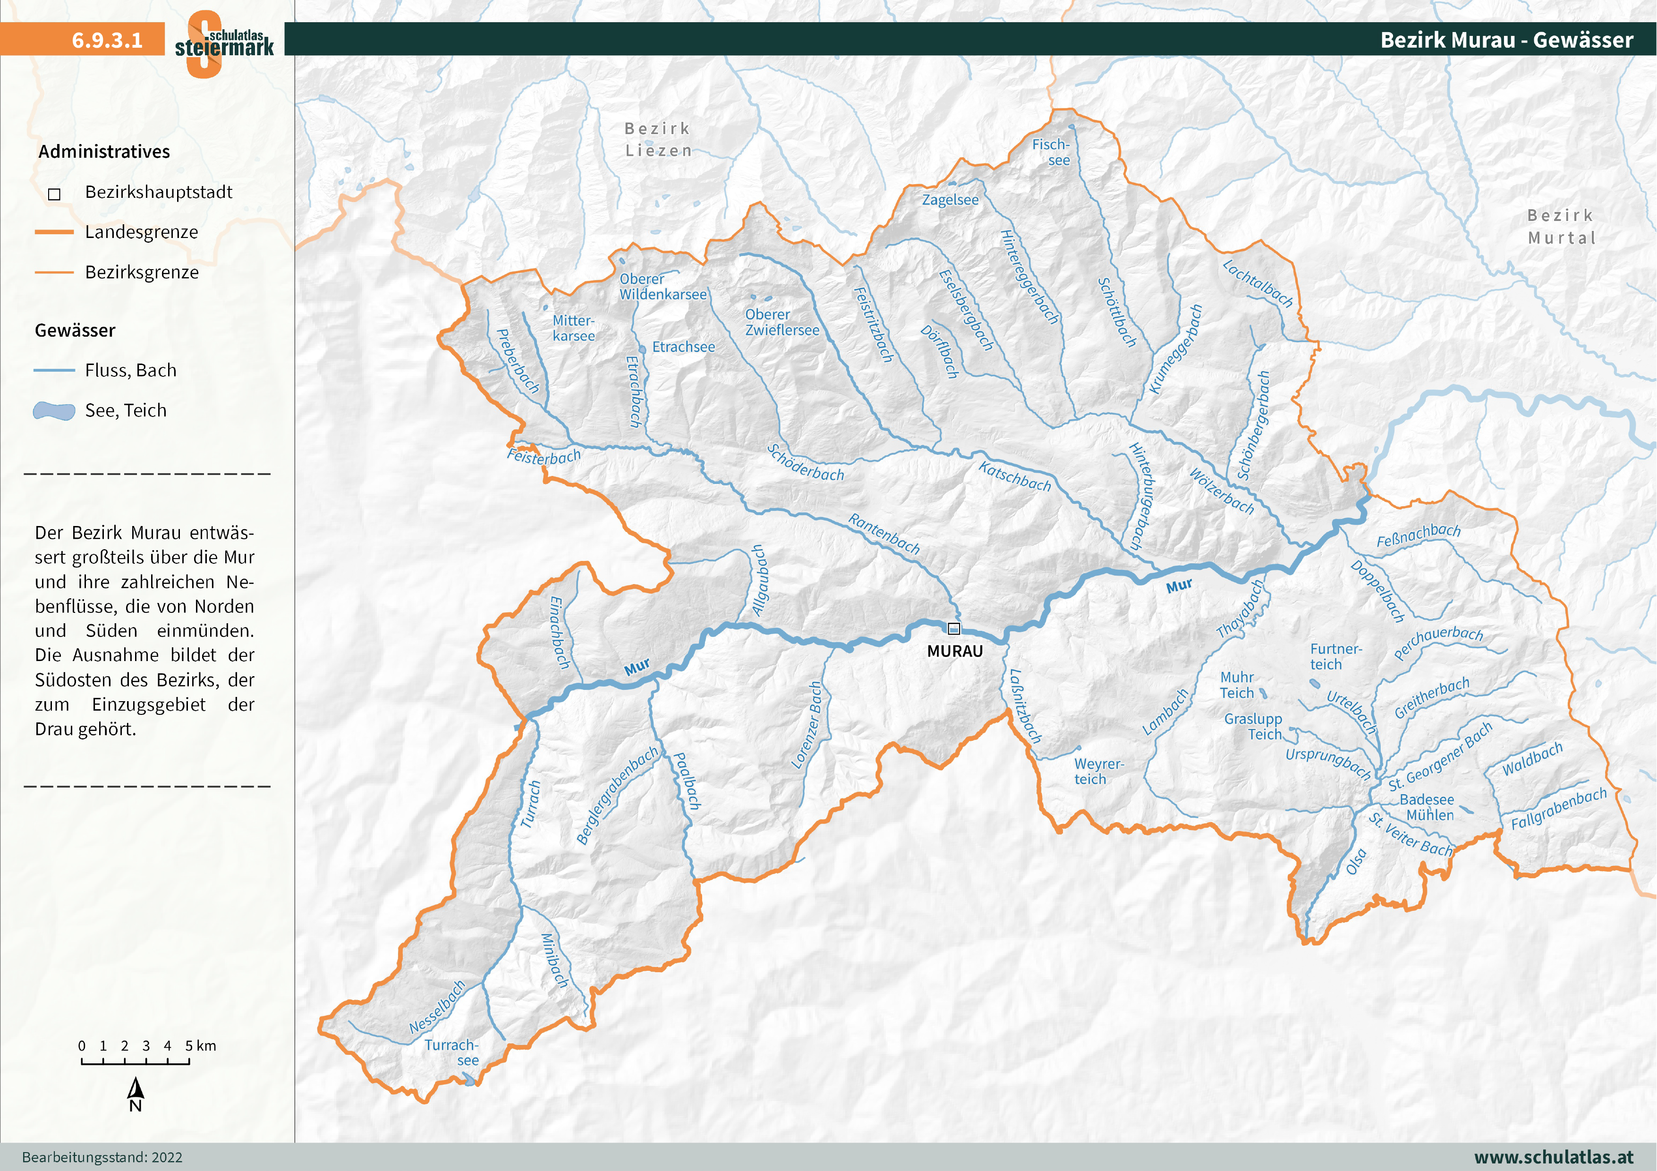Click the kilometer scale bar
This screenshot has width=1657, height=1171.
click(135, 1061)
